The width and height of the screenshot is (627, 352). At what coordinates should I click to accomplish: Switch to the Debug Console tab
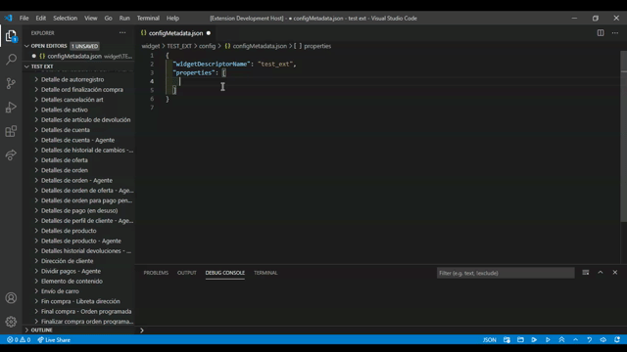224,273
